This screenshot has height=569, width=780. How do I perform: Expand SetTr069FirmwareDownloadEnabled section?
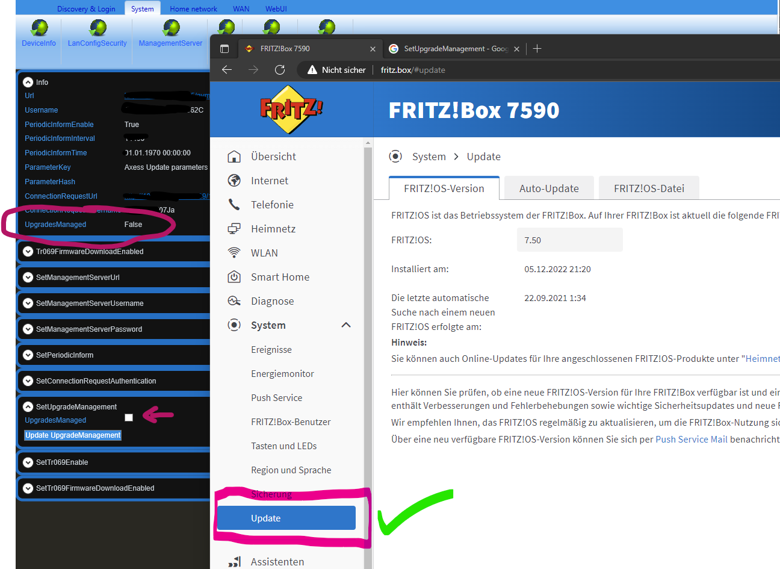tap(28, 488)
